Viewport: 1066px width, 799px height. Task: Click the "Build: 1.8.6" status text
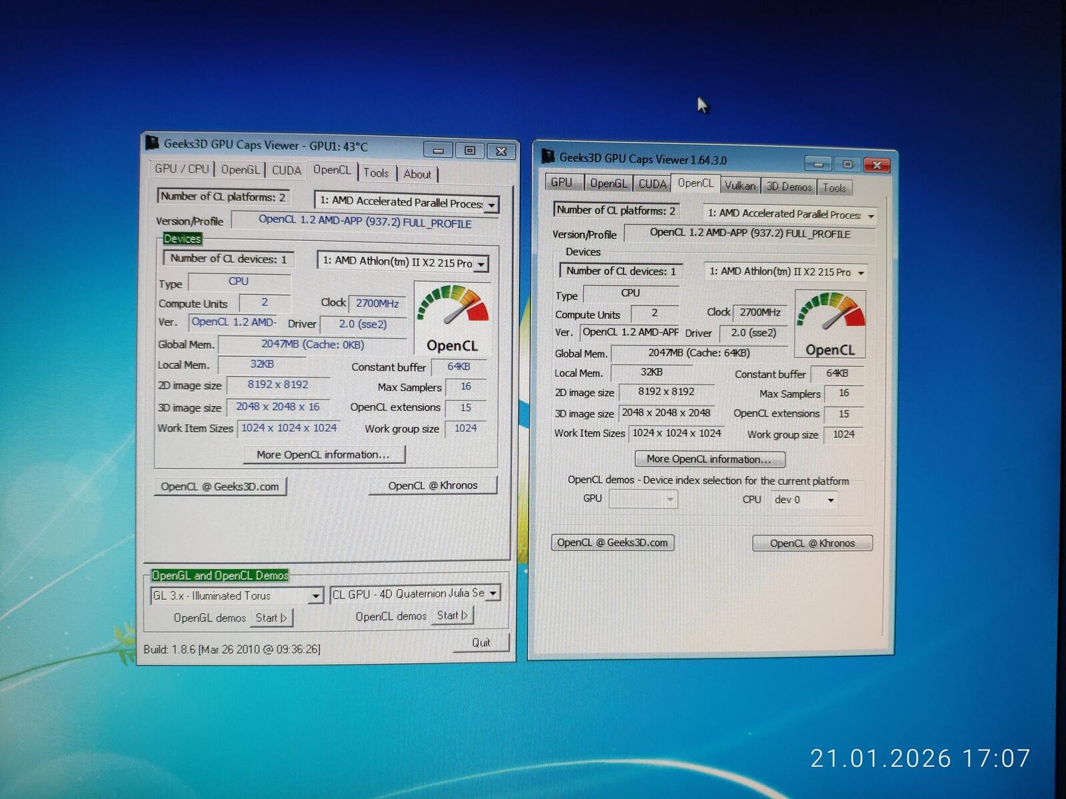tap(232, 649)
